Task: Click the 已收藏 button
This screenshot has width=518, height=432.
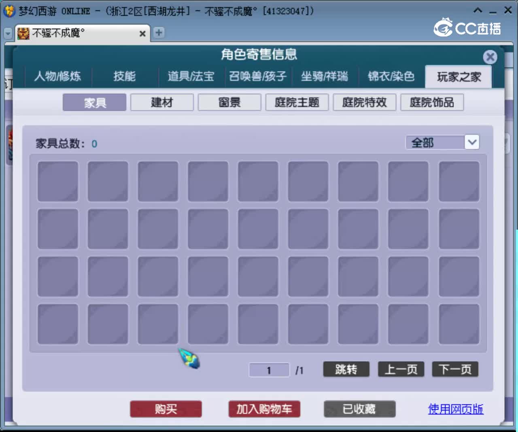Action: (x=359, y=409)
